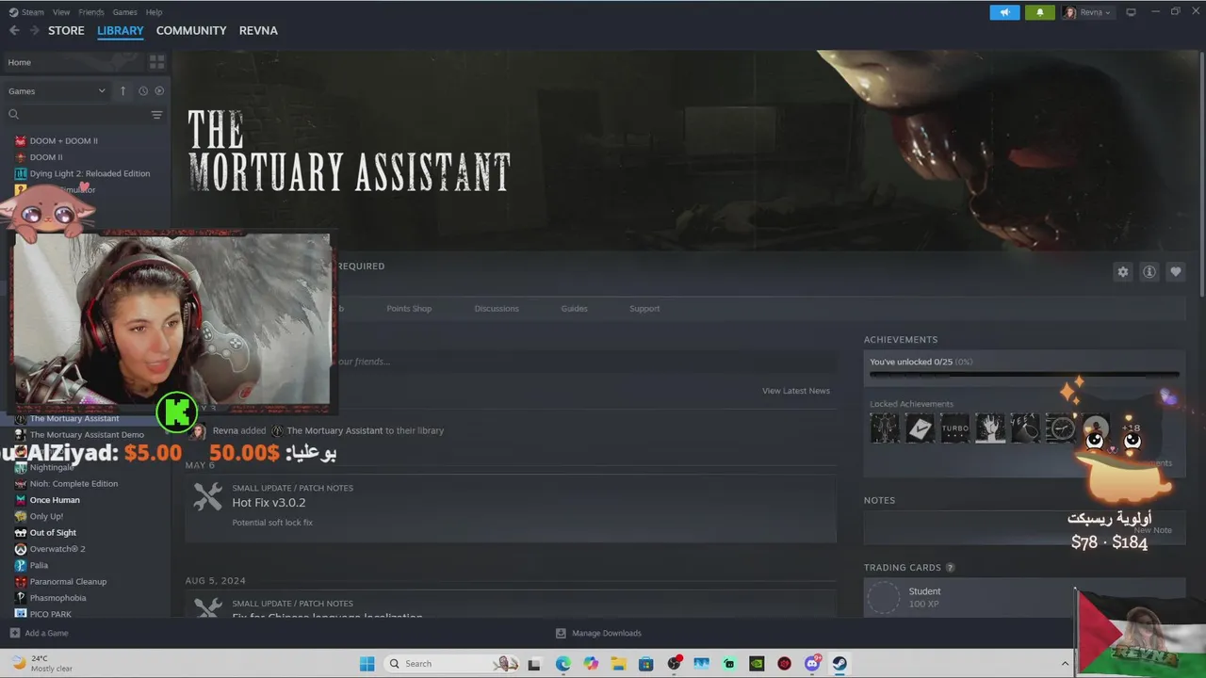Open advanced filter options icon
Screen dimensions: 1206x678
coord(156,114)
